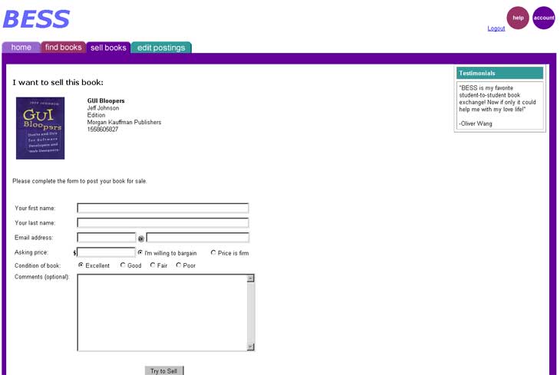
Task: Click the Email address label
Action: coord(34,238)
